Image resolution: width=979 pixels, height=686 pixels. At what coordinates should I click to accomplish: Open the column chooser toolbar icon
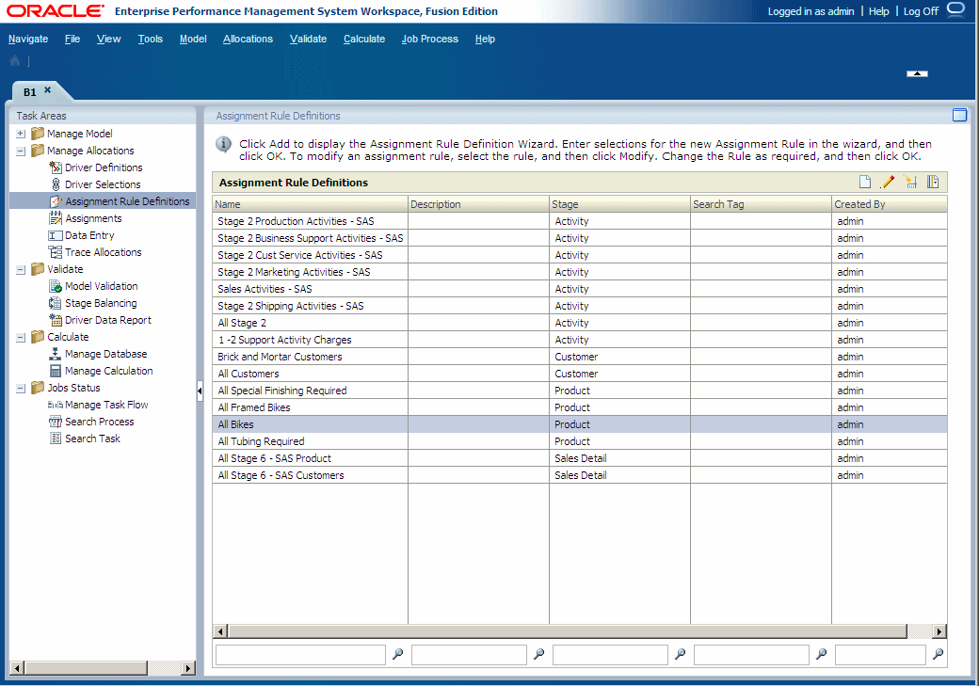click(x=933, y=182)
